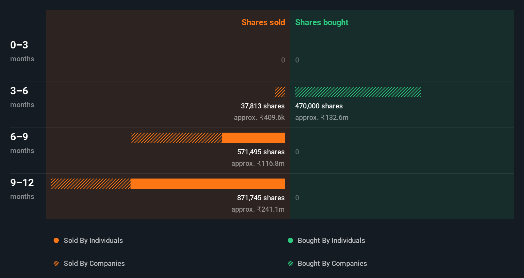Select hatched companies segment in 6–9 months bar

click(177, 138)
